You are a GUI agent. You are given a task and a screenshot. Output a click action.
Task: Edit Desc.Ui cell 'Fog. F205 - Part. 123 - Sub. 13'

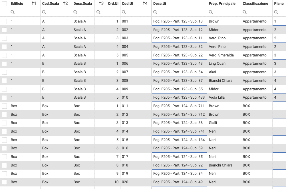[x=179, y=21]
